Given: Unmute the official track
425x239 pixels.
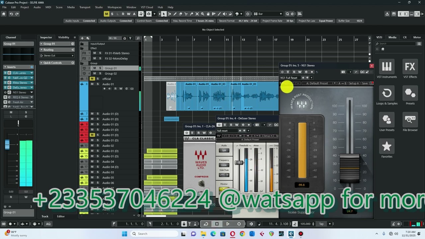Looking at the screenshot, I should 92,79.
